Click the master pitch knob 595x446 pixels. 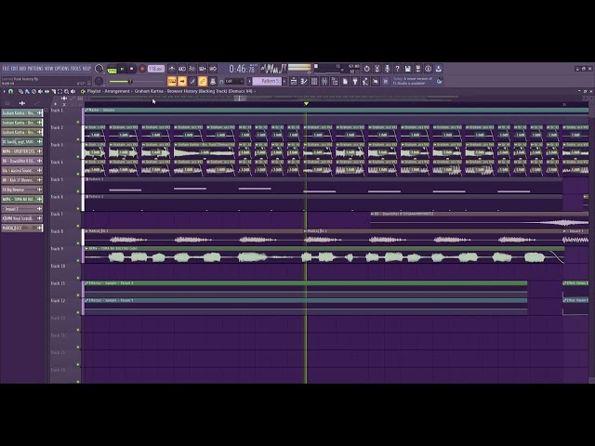coord(99,81)
